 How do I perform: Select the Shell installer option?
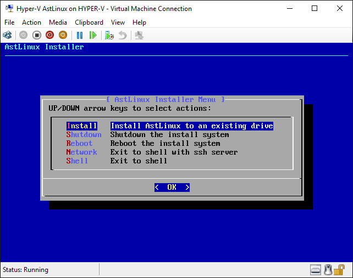[77, 161]
